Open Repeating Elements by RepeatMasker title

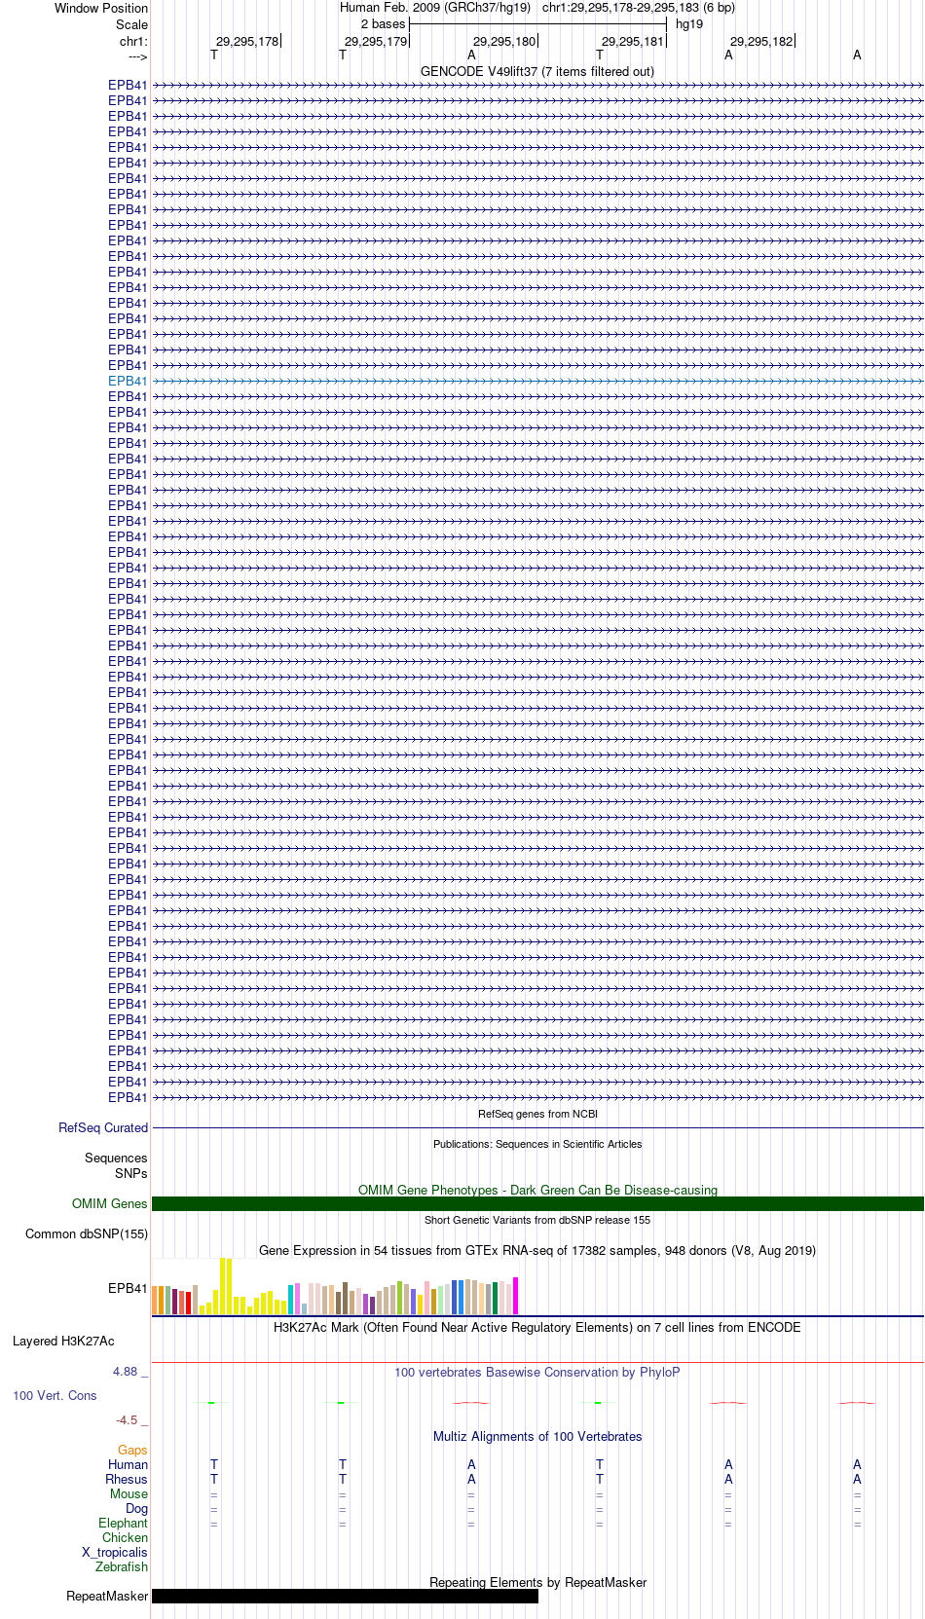pyautogui.click(x=537, y=1583)
